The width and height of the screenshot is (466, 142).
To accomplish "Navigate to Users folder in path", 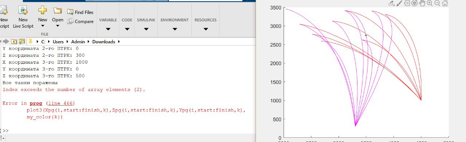I will tap(58, 42).
